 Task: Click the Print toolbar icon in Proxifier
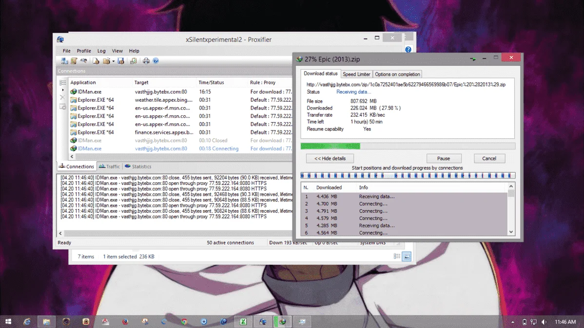point(146,61)
